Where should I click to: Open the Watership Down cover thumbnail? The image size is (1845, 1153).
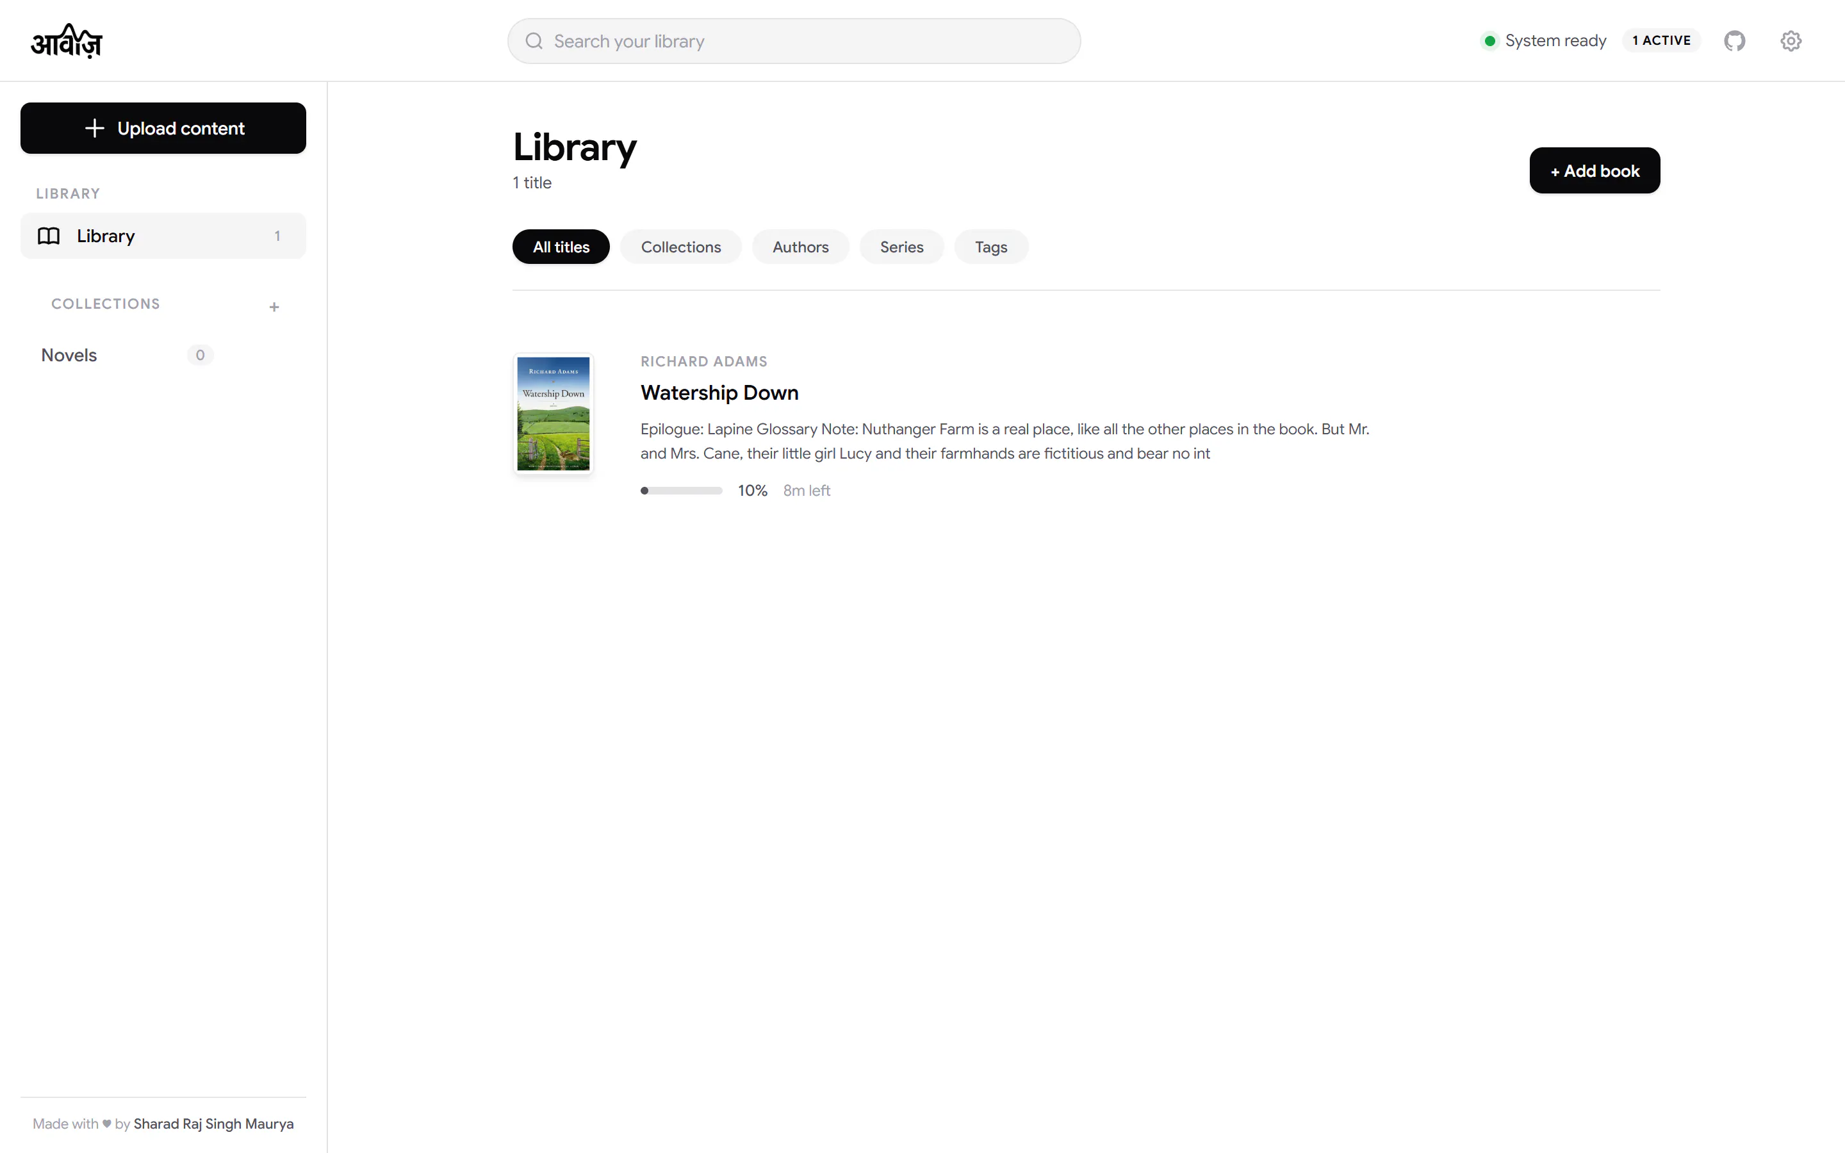553,414
